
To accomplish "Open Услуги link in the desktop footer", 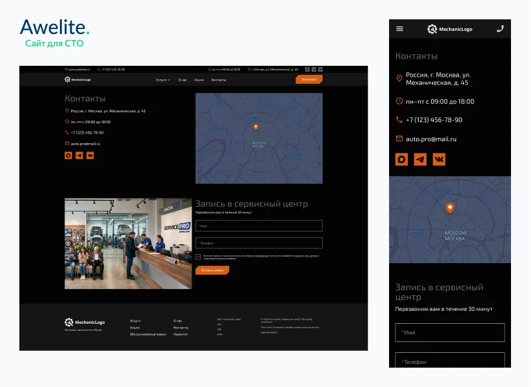I will 135,321.
